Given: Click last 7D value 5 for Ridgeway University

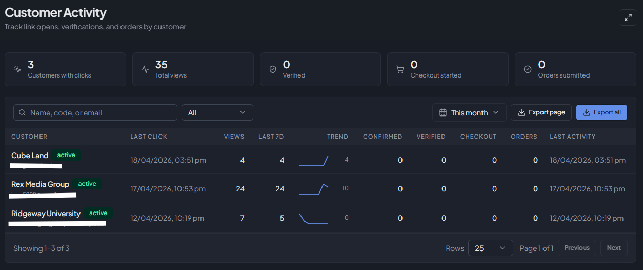Looking at the screenshot, I should click(x=282, y=218).
